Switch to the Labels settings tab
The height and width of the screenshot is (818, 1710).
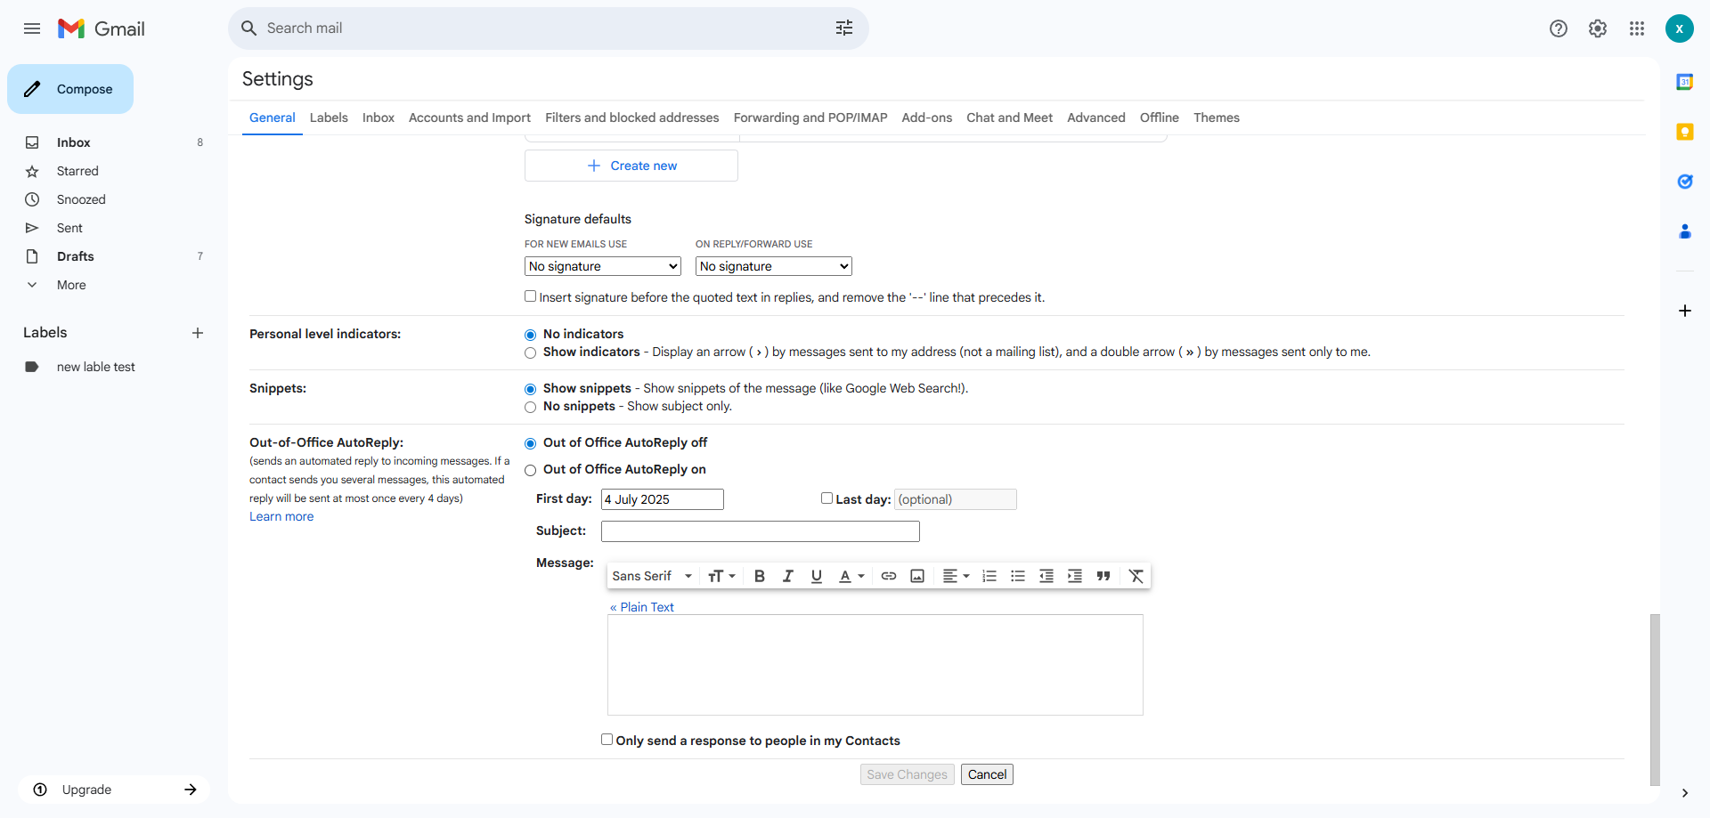329,117
